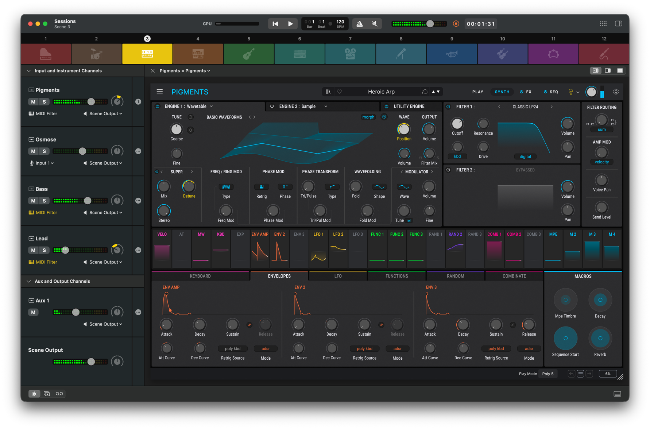650x429 pixels.
Task: Click the PLAY view button
Action: click(x=477, y=92)
